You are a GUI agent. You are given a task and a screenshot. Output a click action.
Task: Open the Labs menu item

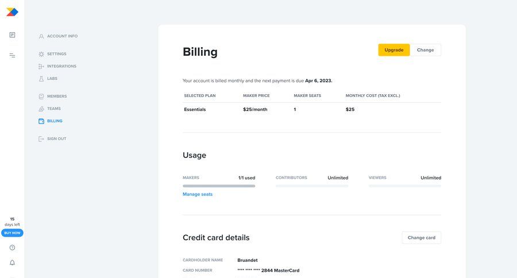[52, 79]
